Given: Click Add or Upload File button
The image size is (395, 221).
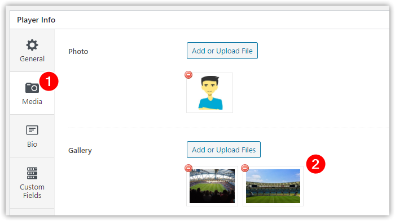Looking at the screenshot, I should pos(222,51).
